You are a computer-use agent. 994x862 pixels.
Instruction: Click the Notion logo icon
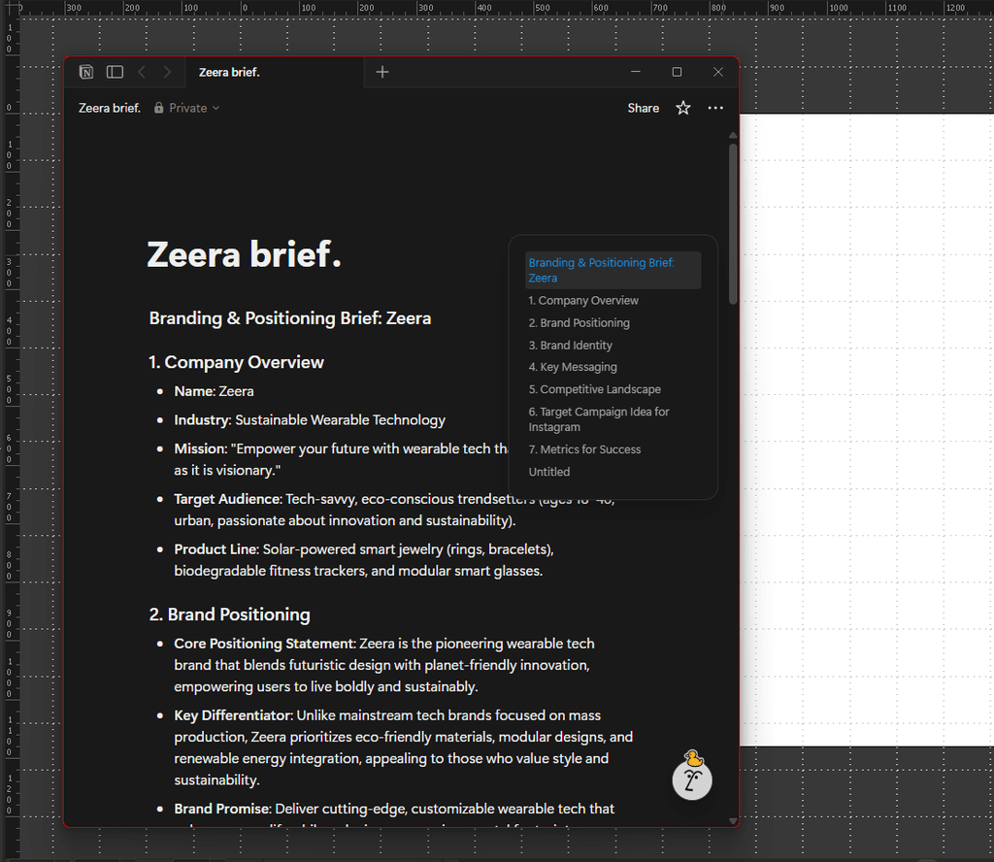(x=86, y=72)
